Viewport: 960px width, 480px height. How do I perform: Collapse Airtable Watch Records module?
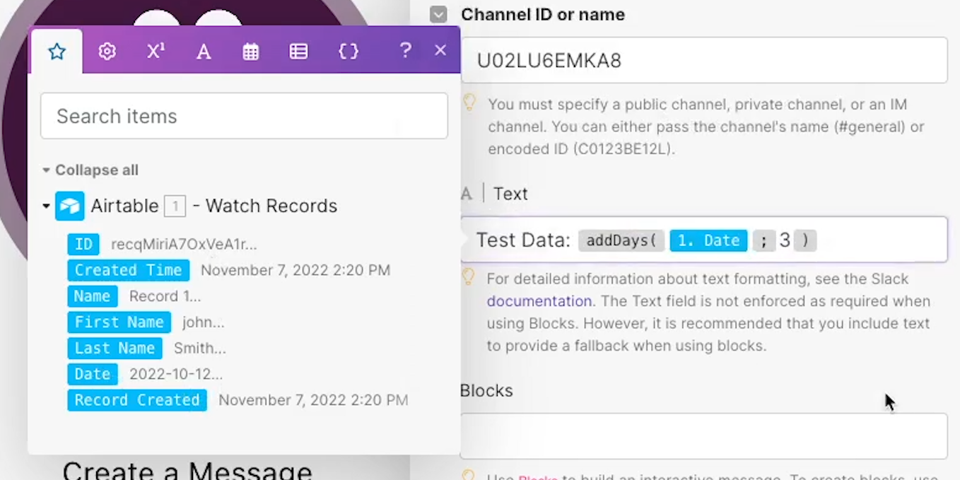[x=46, y=206]
